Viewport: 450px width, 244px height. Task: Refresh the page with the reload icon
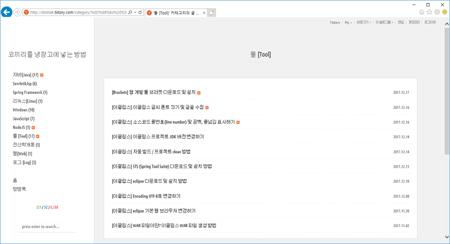click(140, 12)
